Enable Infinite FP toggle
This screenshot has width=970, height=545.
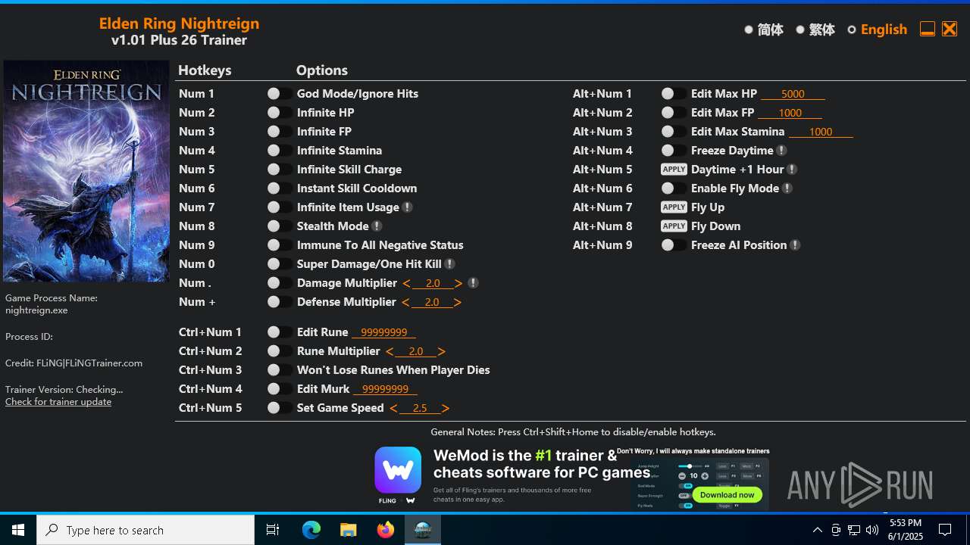pyautogui.click(x=280, y=132)
